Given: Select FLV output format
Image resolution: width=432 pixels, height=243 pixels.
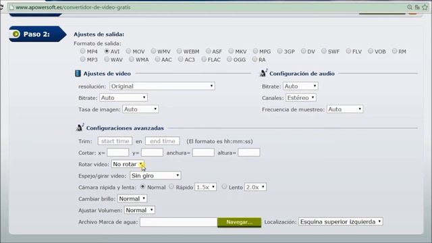Looking at the screenshot, I should pos(348,51).
